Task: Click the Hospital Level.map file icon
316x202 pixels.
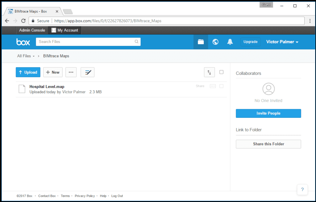Action: pos(22,89)
